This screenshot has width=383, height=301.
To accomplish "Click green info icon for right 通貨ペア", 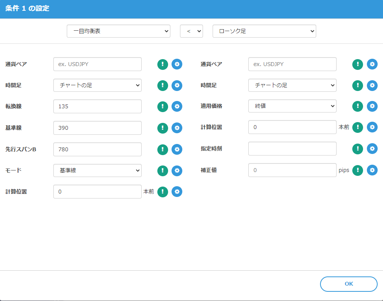I will pyautogui.click(x=358, y=64).
